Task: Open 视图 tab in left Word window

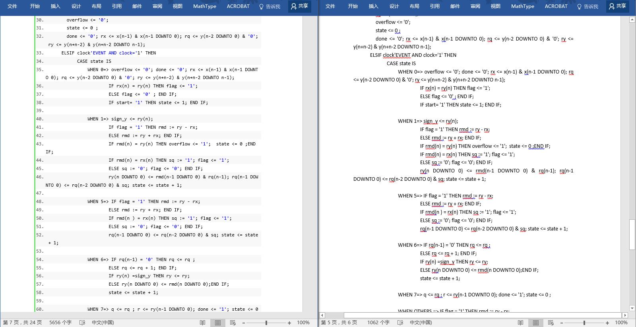Action: [x=178, y=6]
